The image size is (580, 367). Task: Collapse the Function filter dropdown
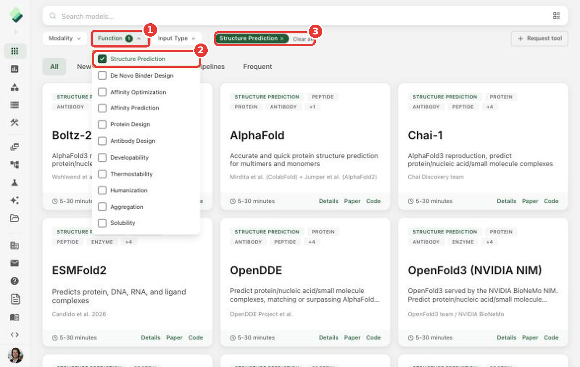[119, 38]
